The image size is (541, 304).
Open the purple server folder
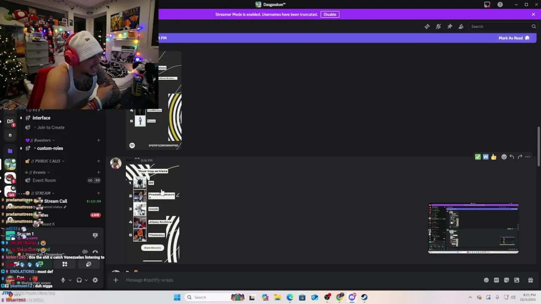(x=10, y=150)
